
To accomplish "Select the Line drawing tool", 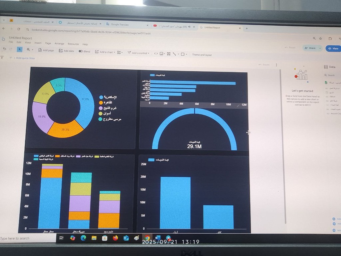I will (x=174, y=54).
